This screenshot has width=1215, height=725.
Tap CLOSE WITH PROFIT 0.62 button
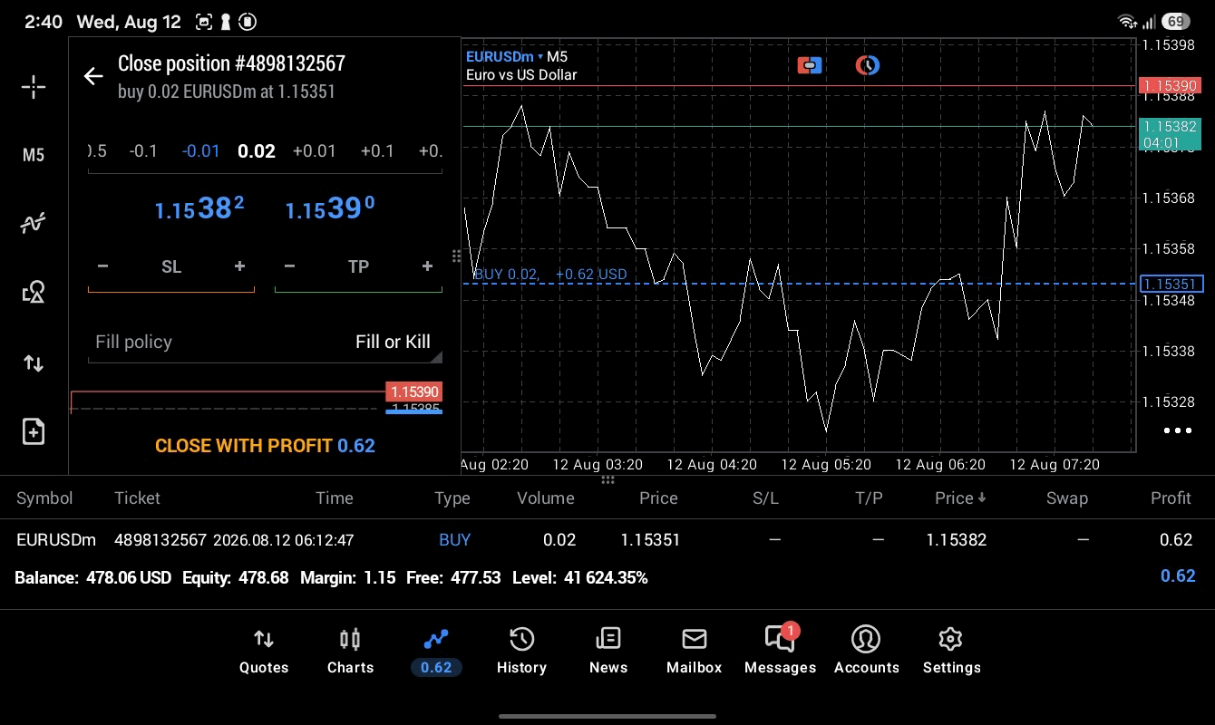click(265, 446)
